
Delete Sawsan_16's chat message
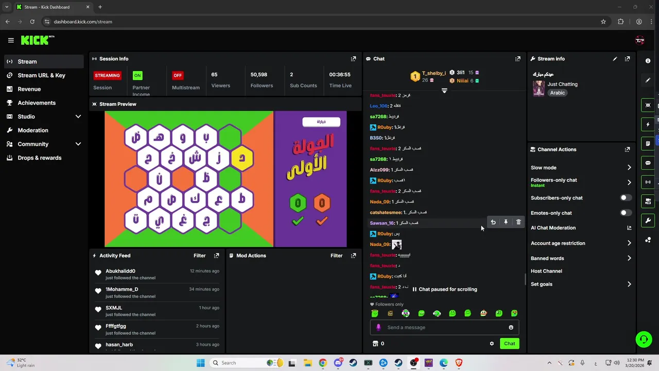(518, 222)
